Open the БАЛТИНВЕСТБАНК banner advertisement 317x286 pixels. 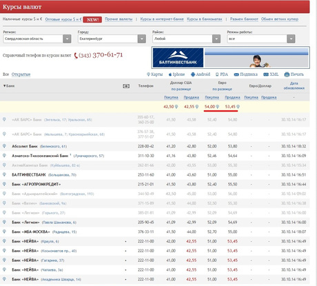[231, 57]
